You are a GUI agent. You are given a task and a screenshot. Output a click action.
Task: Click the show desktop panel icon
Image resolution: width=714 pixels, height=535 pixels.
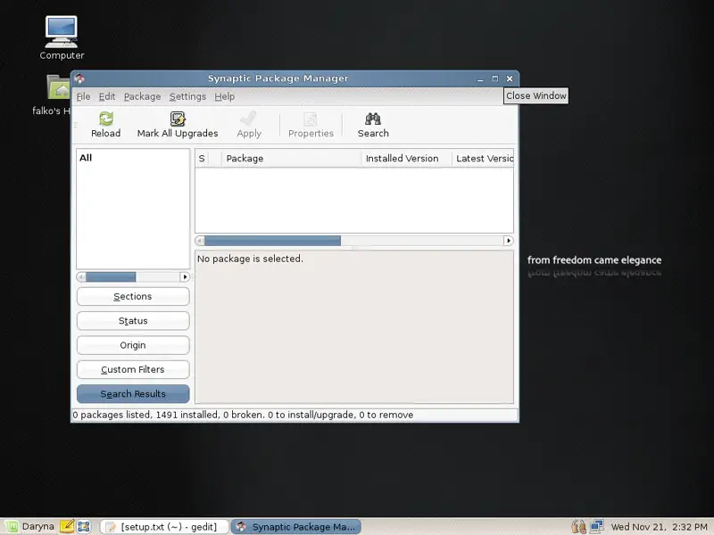pos(84,526)
